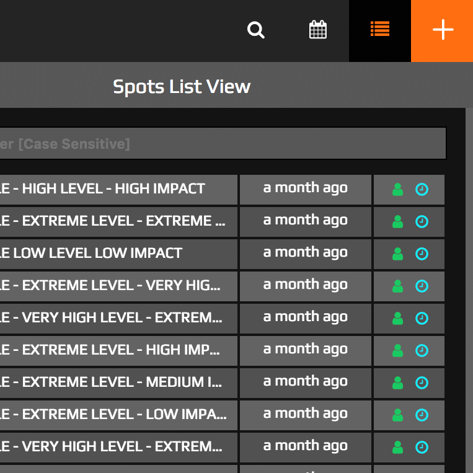Click clock icon in EXTREME LEVEL - EXTREME row
The height and width of the screenshot is (473, 473).
coord(422,222)
